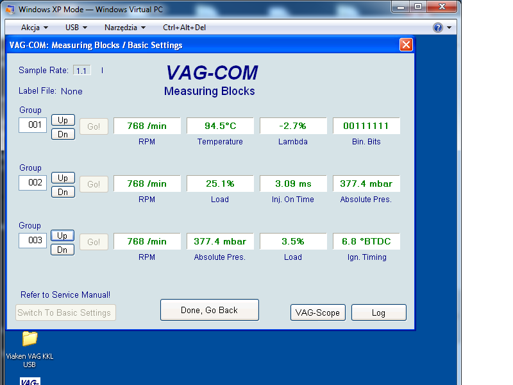Click Done, Go Back button
The width and height of the screenshot is (513, 385).
210,310
